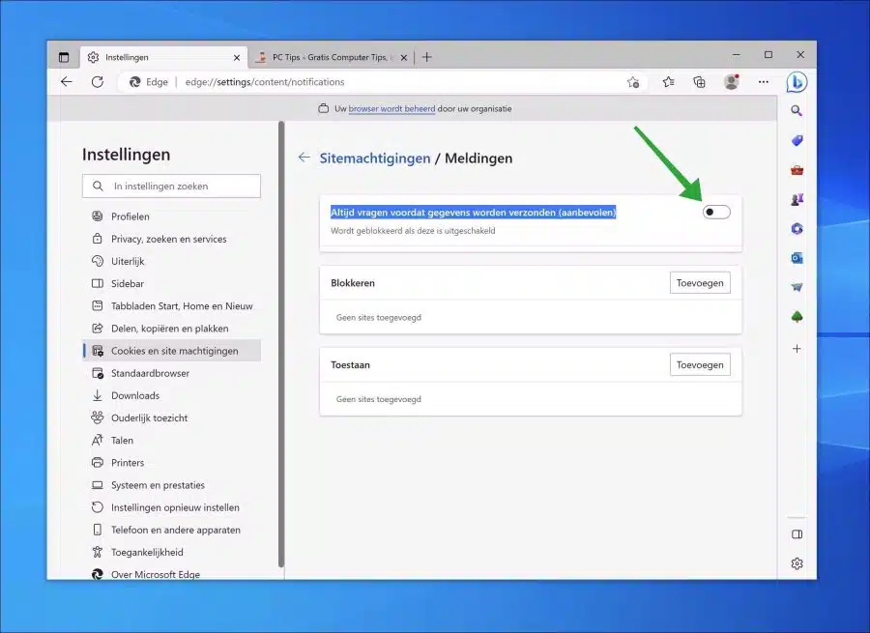870x633 pixels.
Task: Open sidebar Outlook icon
Action: (x=797, y=258)
